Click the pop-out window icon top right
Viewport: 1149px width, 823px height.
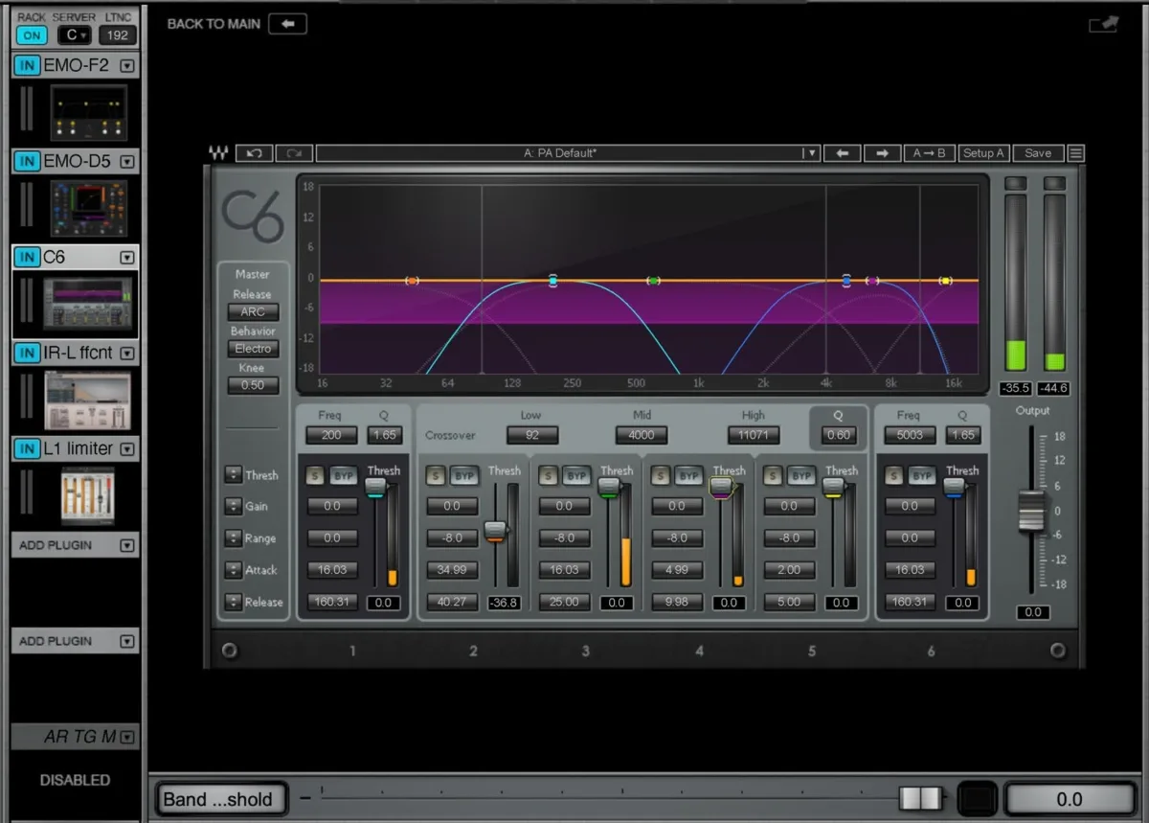pyautogui.click(x=1103, y=25)
